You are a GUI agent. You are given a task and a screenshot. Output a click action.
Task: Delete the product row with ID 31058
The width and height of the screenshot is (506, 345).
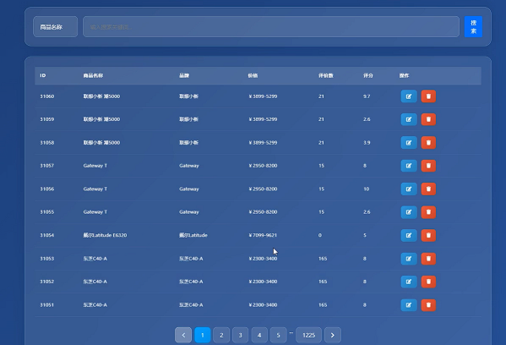428,142
